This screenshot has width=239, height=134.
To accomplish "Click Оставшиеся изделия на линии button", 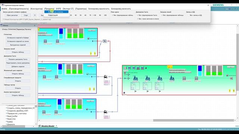I will click(18, 41).
